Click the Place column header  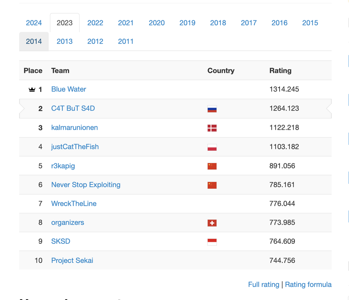(33, 70)
